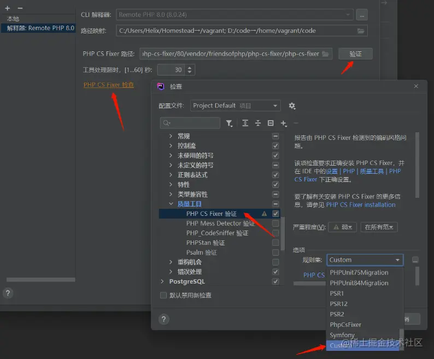The image size is (434, 359).
Task: Open CLI interpreter Remote PHP dropdown
Action: [234, 15]
